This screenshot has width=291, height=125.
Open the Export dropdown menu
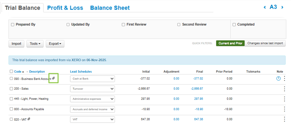pos(55,44)
